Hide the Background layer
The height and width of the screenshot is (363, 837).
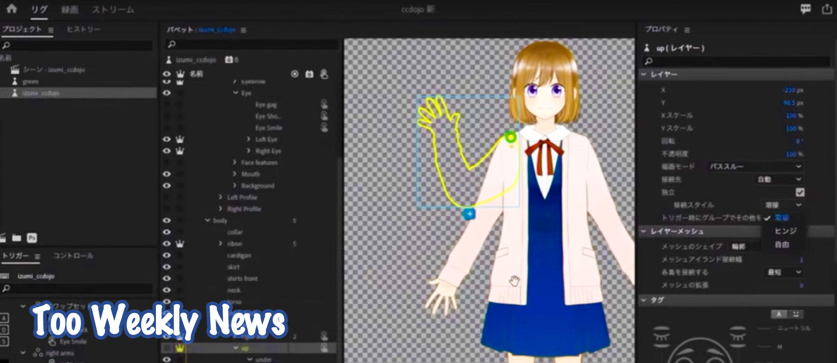click(x=167, y=185)
